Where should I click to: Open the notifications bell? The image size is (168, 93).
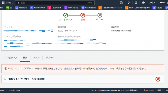click(x=129, y=3)
